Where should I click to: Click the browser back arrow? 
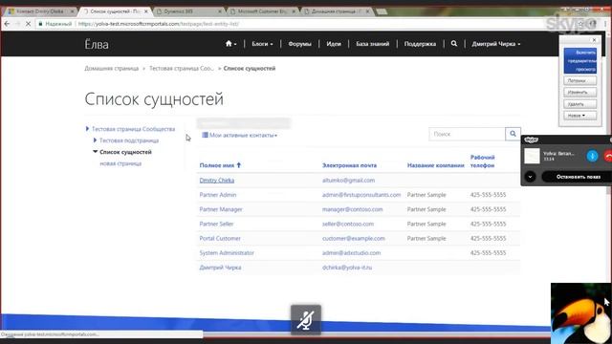(x=7, y=24)
